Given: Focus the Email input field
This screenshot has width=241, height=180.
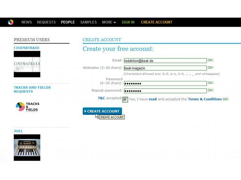Looking at the screenshot, I should tap(165, 61).
